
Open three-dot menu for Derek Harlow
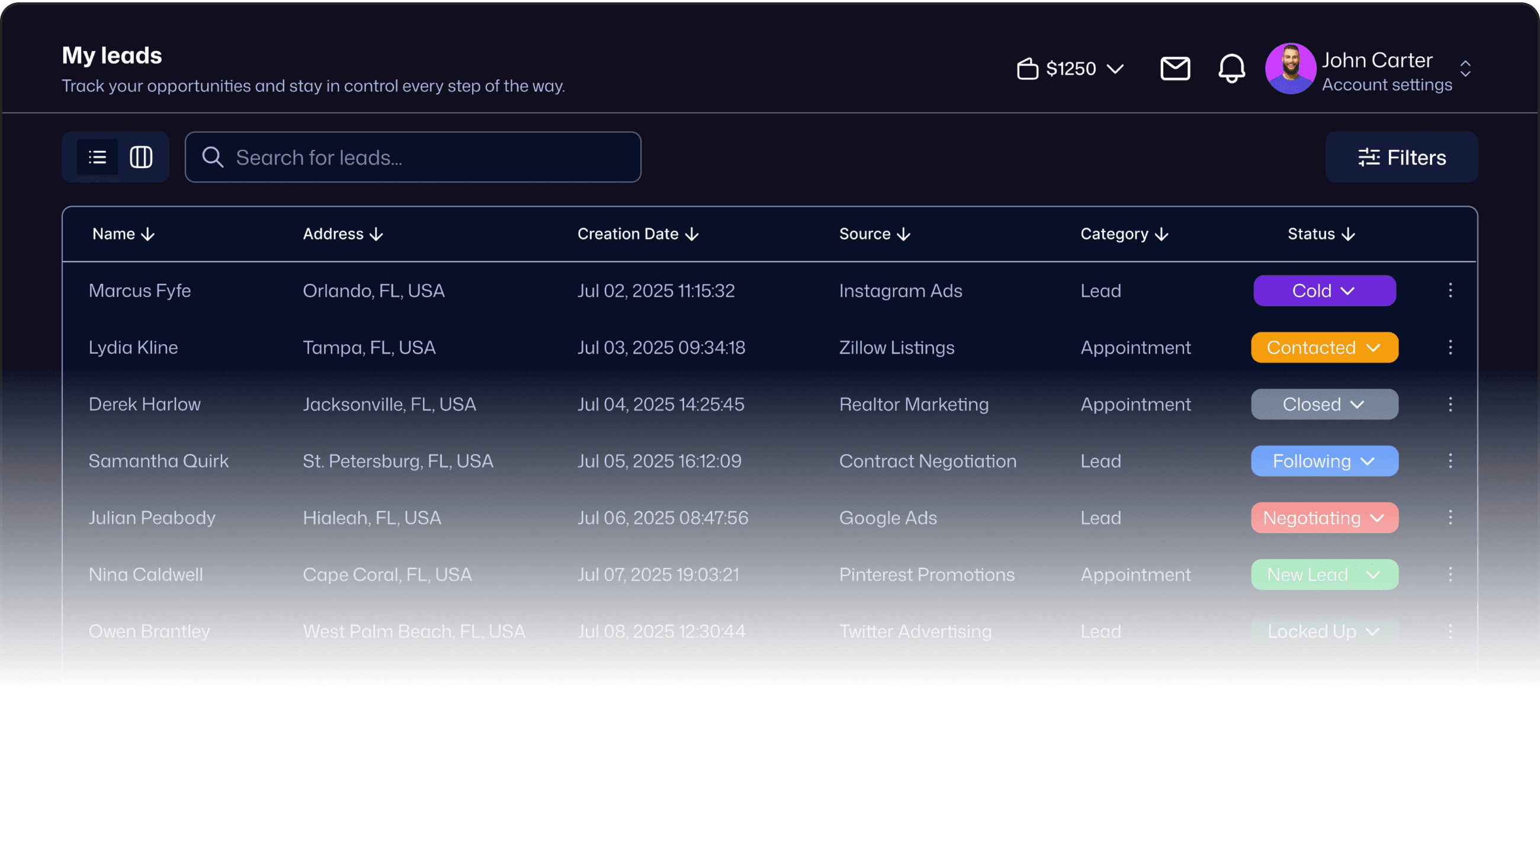[x=1450, y=404]
